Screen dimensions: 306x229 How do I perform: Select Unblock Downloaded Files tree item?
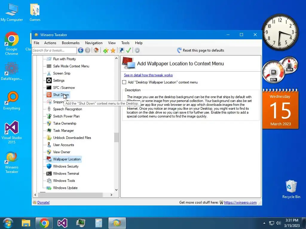[x=72, y=138]
